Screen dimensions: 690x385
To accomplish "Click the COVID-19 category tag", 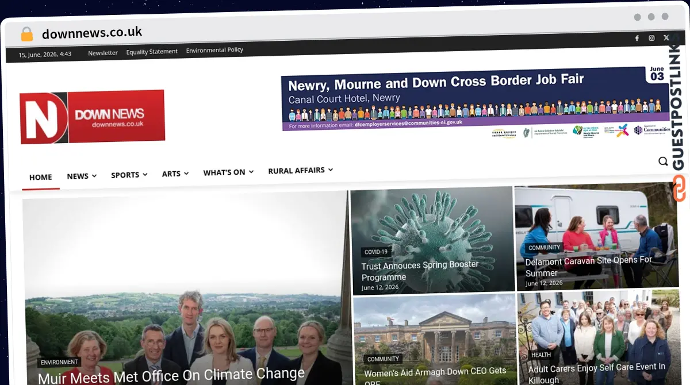I will click(x=376, y=252).
